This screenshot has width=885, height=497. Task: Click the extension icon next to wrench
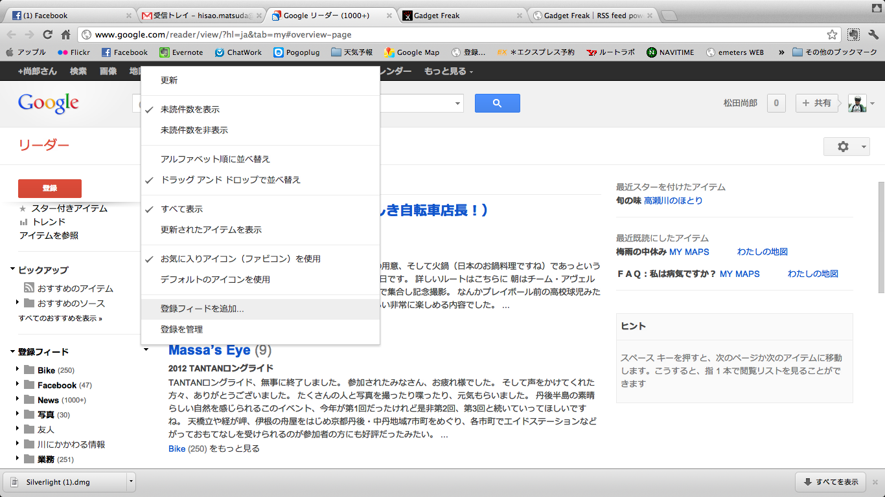(854, 35)
